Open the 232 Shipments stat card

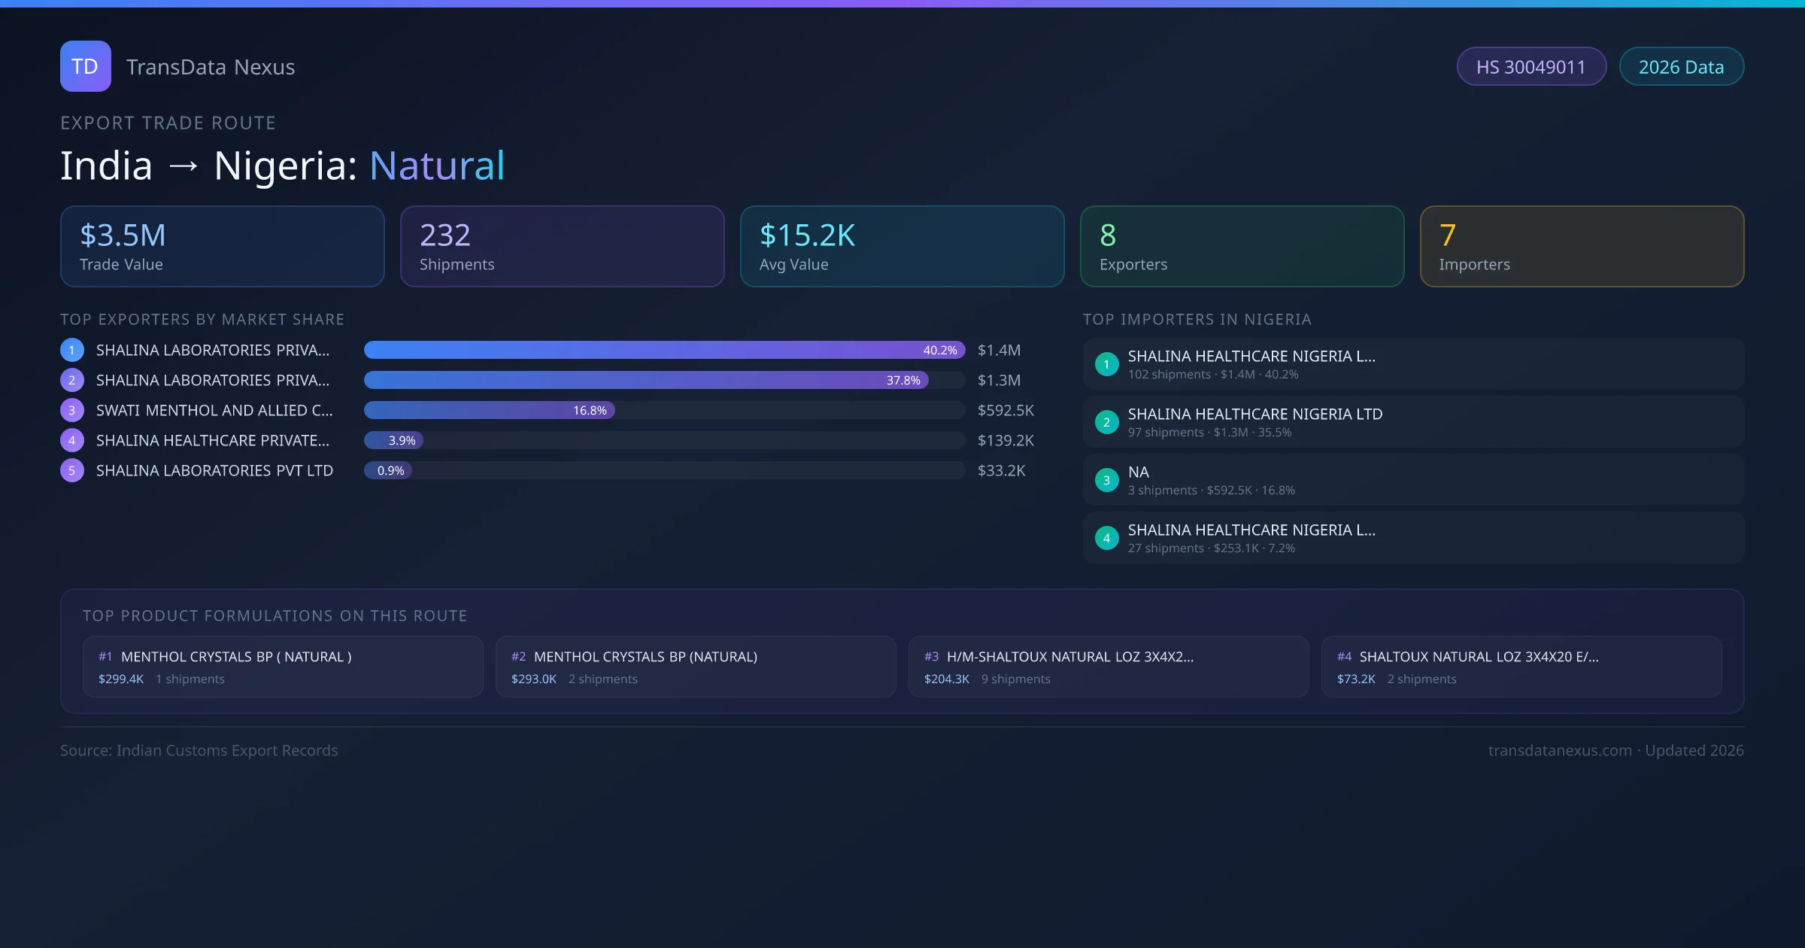coord(562,247)
